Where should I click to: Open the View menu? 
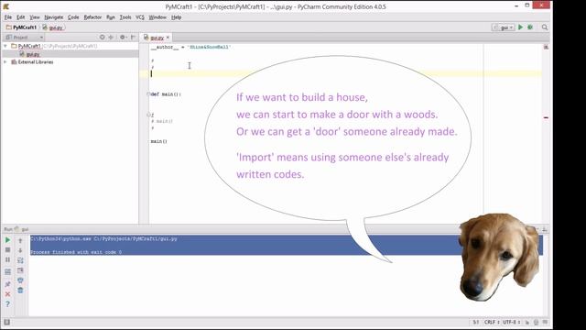pyautogui.click(x=35, y=17)
